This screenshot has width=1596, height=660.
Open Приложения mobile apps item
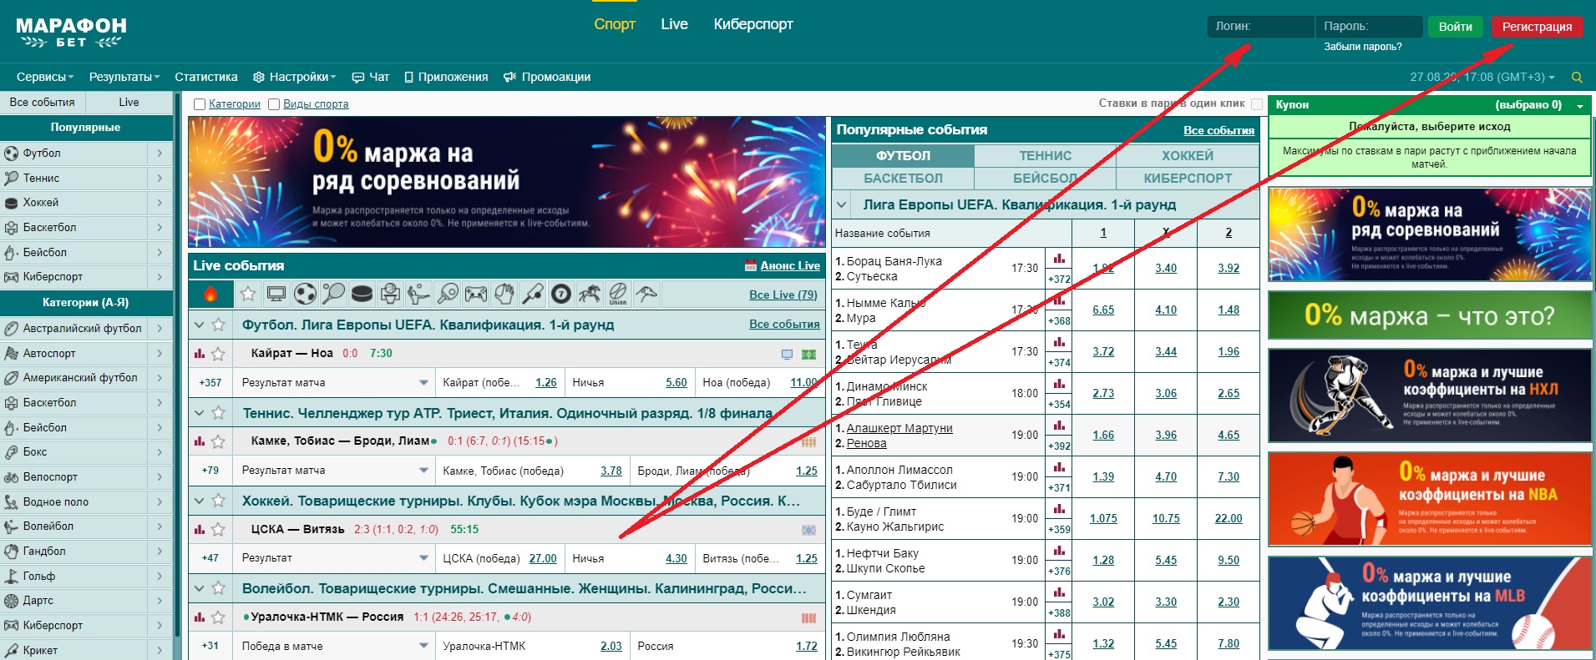coord(446,77)
